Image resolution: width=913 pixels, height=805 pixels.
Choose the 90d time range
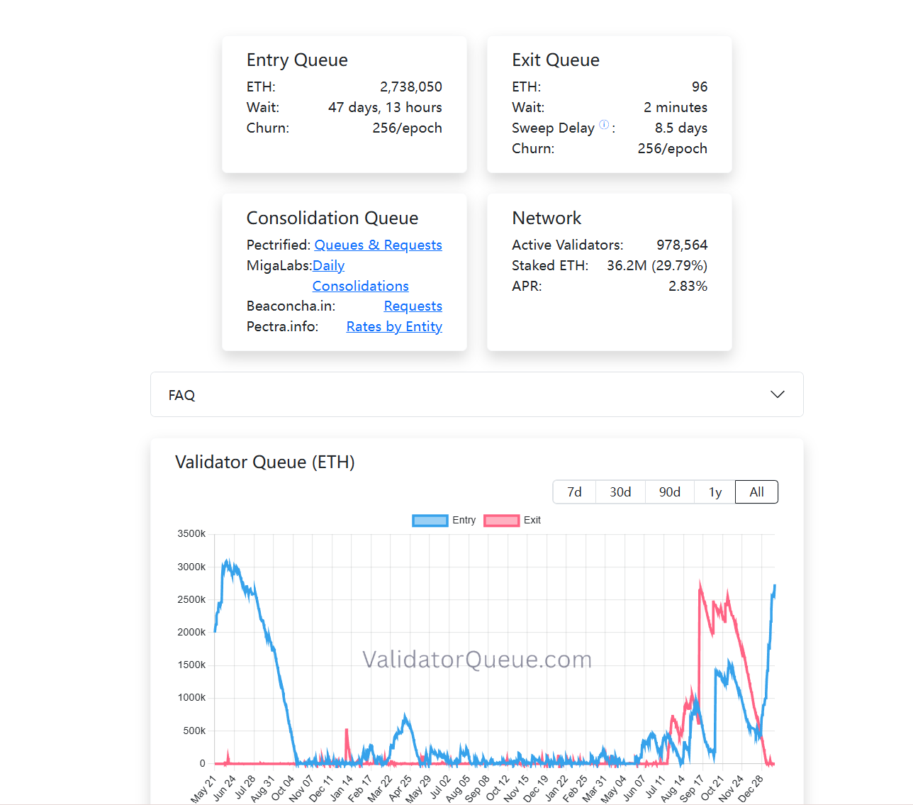click(669, 492)
